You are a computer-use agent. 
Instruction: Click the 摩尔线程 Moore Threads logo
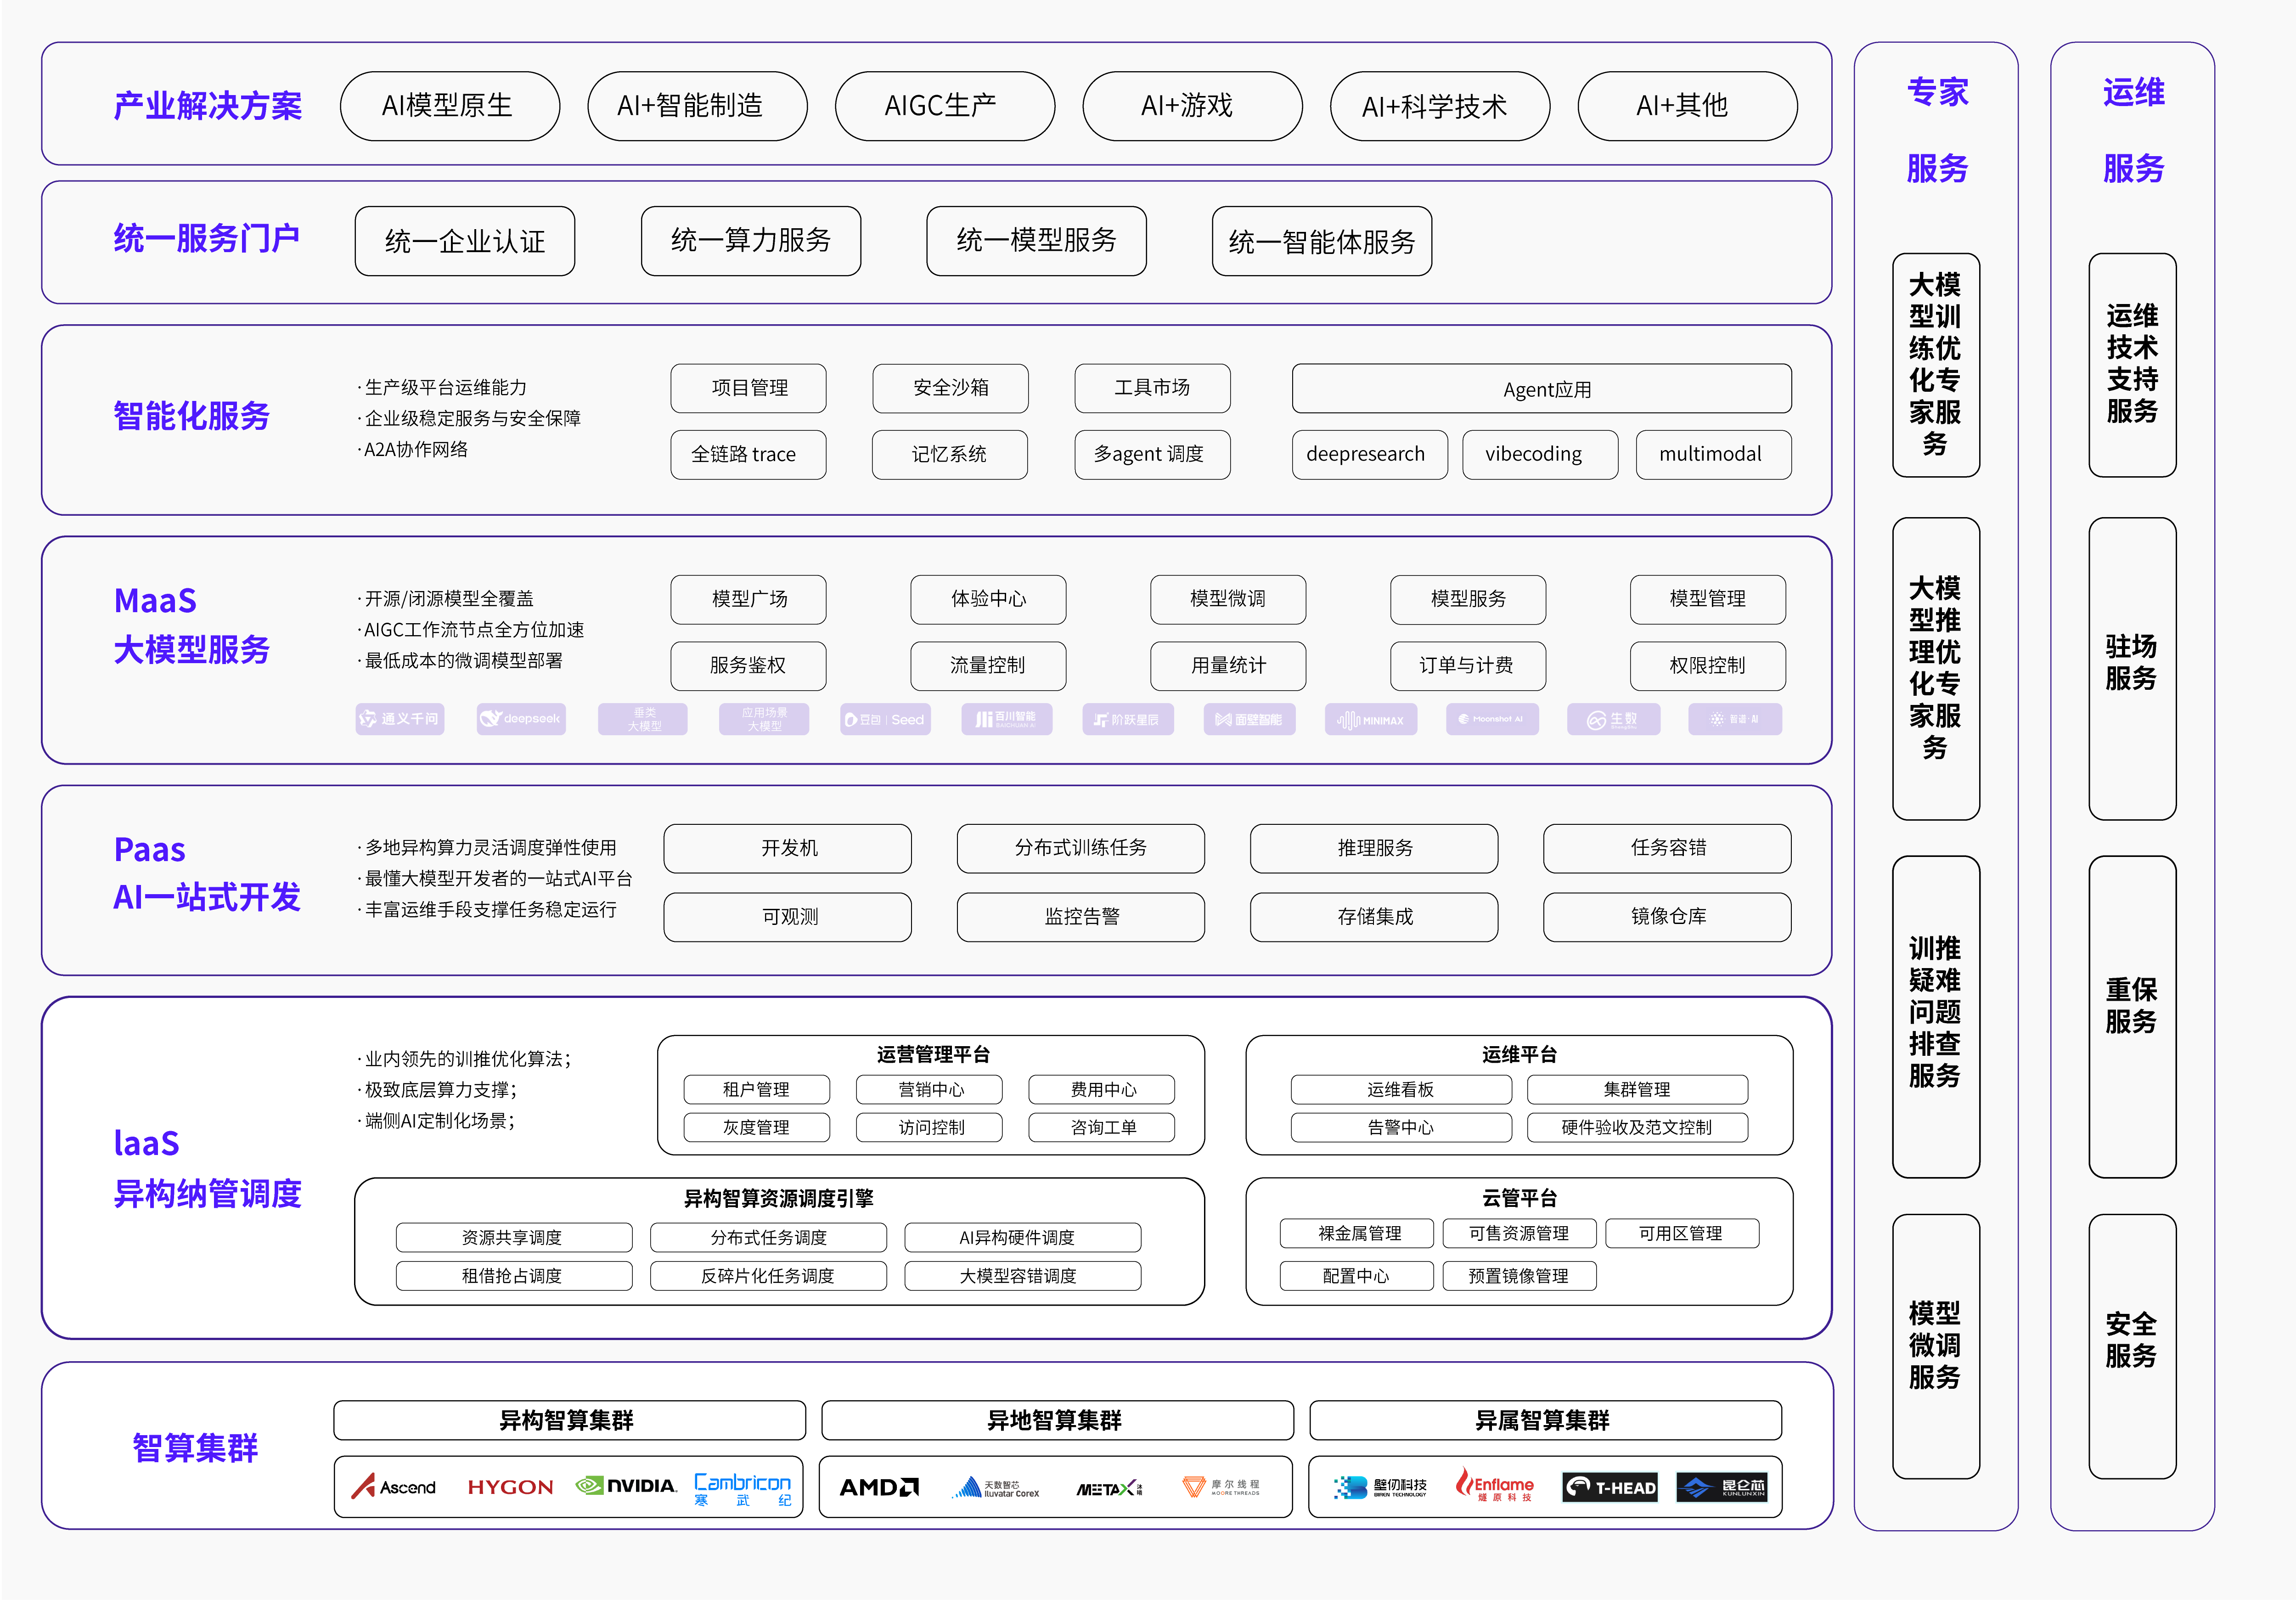tap(1221, 1487)
